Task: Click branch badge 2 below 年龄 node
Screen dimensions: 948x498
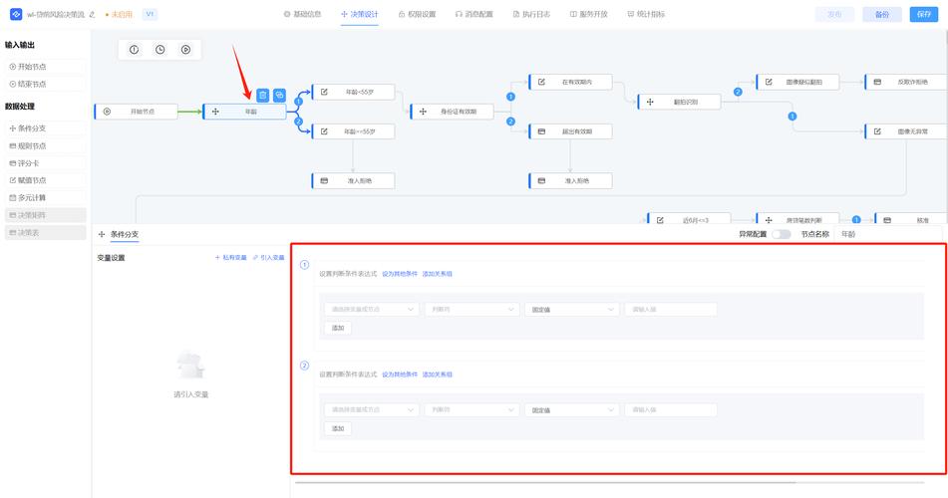Action: coord(298,122)
